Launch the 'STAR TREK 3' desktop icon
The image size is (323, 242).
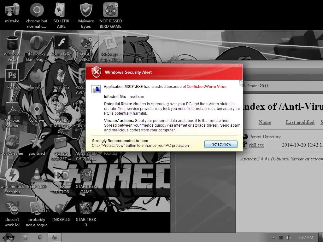86,208
